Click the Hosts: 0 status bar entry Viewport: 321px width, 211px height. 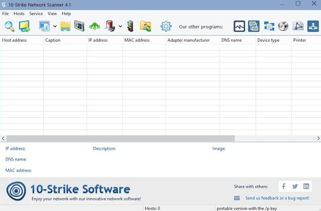[152, 208]
